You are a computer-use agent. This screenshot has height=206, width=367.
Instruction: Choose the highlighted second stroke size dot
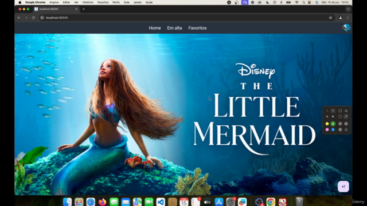[333, 110]
